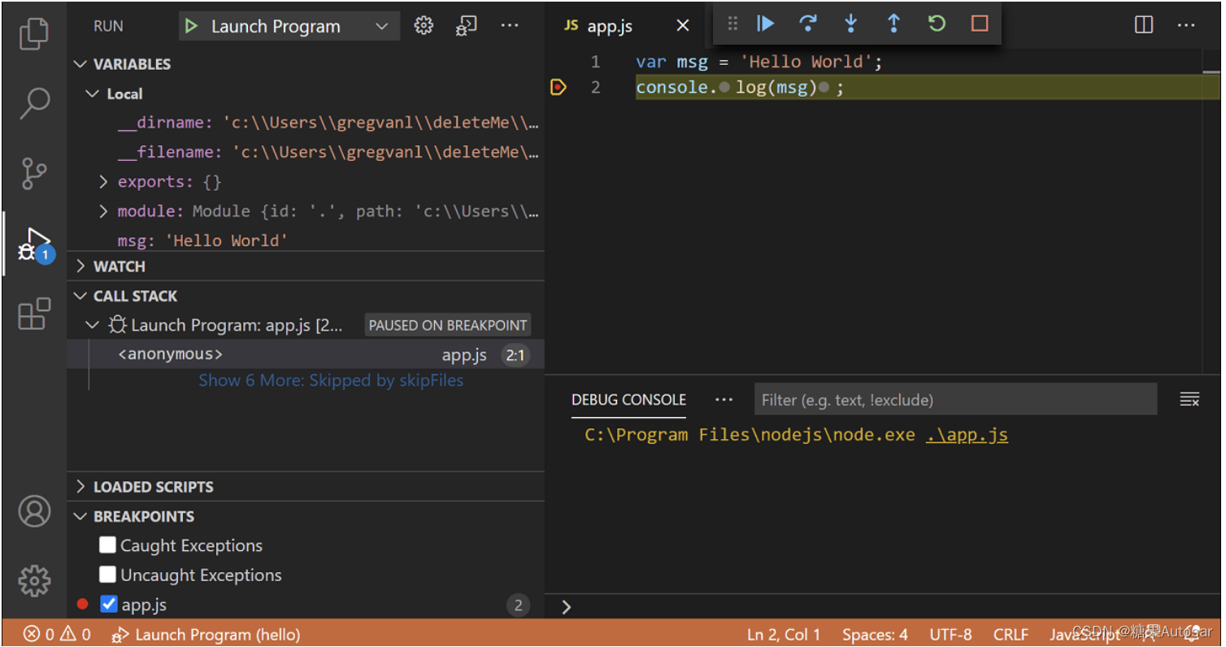Select the __filename variable row

click(x=306, y=152)
